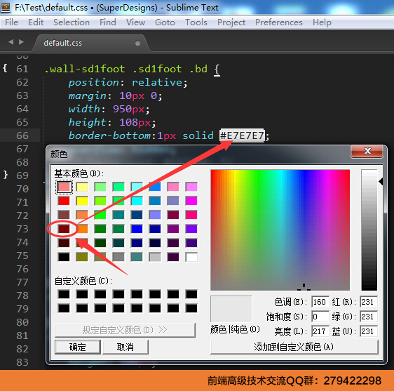Click the unsaved dot on default.css tab
The height and width of the screenshot is (391, 394).
click(137, 43)
